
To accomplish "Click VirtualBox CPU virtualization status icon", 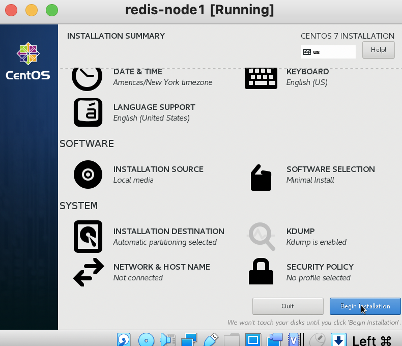I will pos(296,340).
